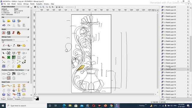192x108 pixels.
Task: Click the Zoom Out magnifier icon
Action: pyautogui.click(x=40, y=7)
